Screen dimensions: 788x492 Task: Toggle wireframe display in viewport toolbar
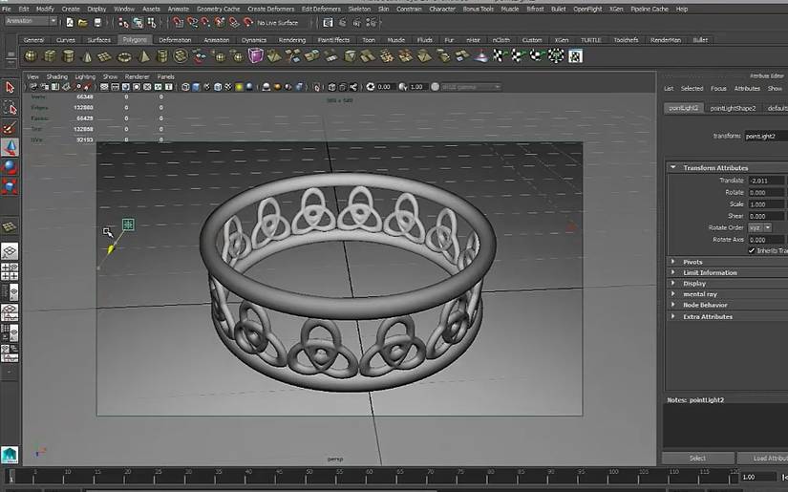(x=185, y=87)
